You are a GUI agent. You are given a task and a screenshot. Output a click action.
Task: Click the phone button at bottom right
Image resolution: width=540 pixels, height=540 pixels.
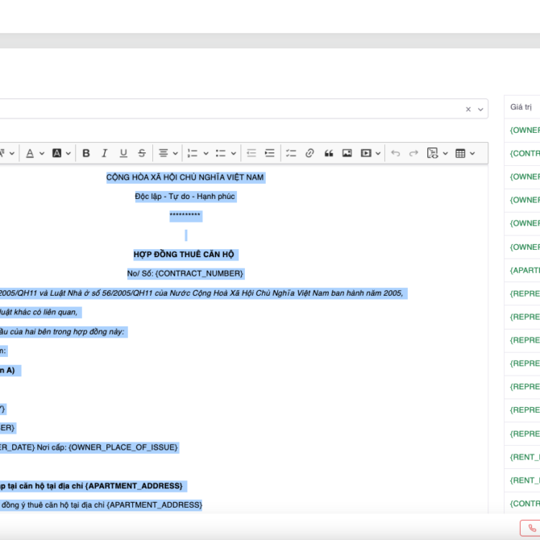click(533, 528)
